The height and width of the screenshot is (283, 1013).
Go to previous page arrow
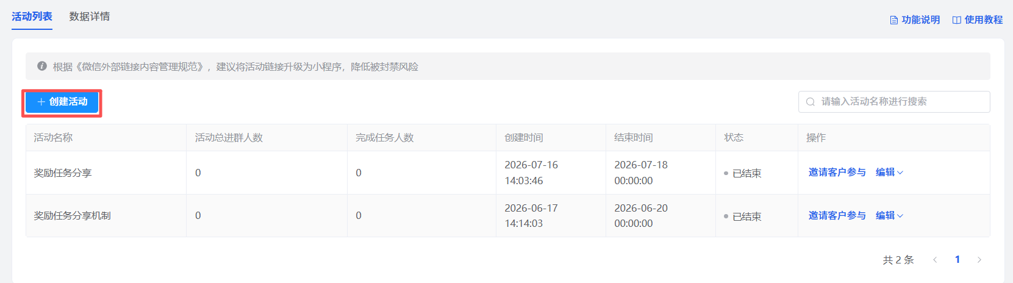[935, 260]
